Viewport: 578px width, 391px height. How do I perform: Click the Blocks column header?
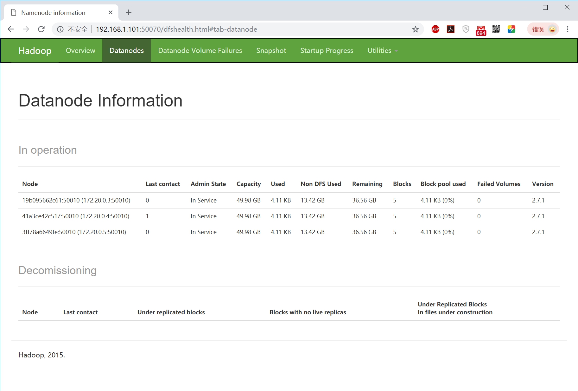(x=402, y=184)
